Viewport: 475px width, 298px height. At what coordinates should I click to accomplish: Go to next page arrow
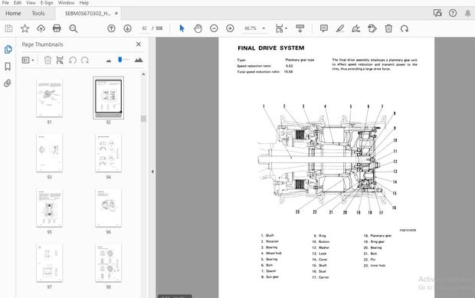coord(127,28)
